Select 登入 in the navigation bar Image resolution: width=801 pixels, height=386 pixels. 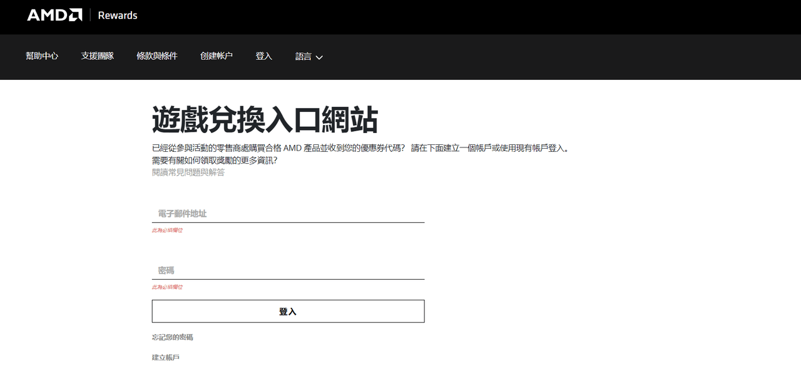(x=264, y=56)
